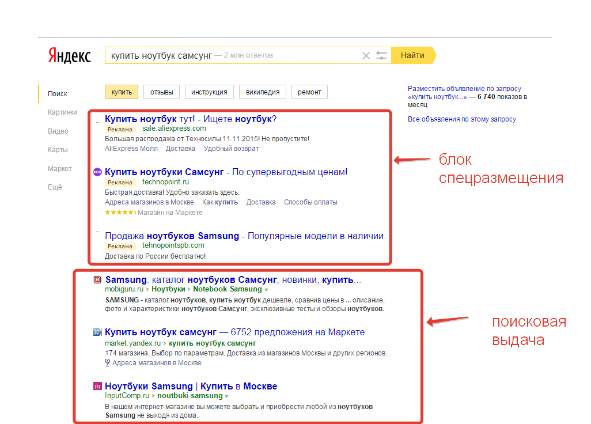Expand the InputComp.ru result dropdown arrow

[x=226, y=396]
